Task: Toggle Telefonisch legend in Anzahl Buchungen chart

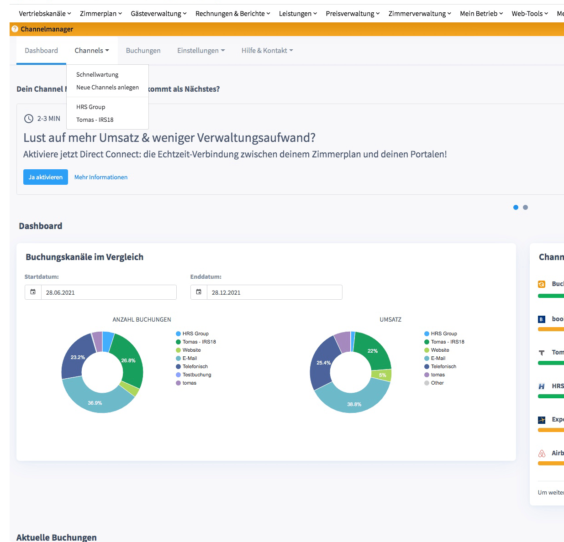Action: [x=195, y=366]
